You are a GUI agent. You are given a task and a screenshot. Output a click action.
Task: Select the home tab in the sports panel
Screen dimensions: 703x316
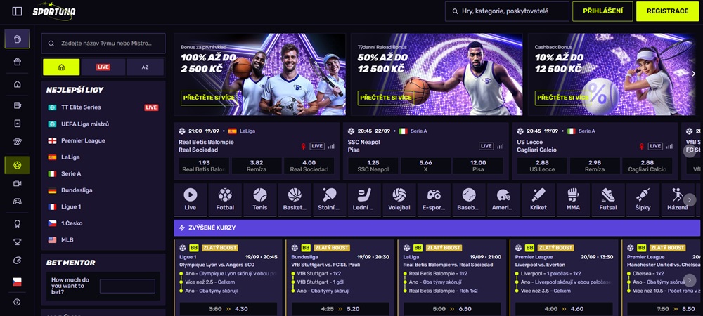61,67
